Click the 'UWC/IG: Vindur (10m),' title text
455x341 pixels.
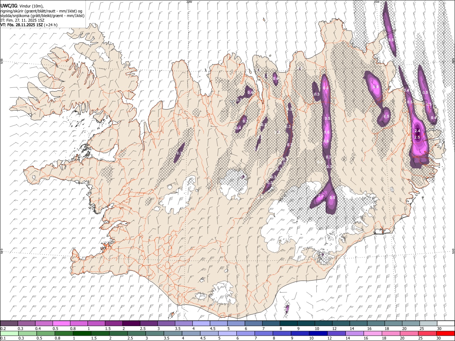pyautogui.click(x=22, y=6)
